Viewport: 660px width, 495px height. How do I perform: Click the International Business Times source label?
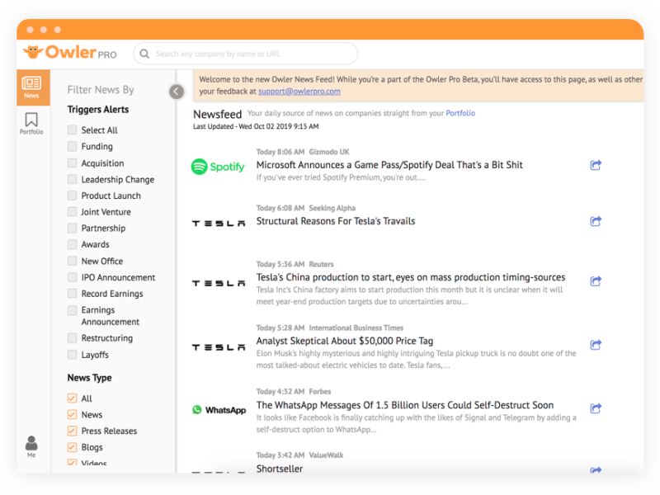[x=356, y=328]
